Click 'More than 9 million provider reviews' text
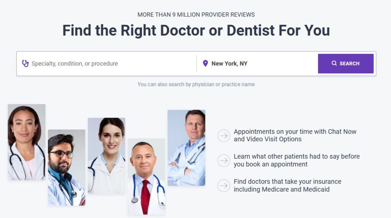391x218 pixels. click(x=196, y=15)
